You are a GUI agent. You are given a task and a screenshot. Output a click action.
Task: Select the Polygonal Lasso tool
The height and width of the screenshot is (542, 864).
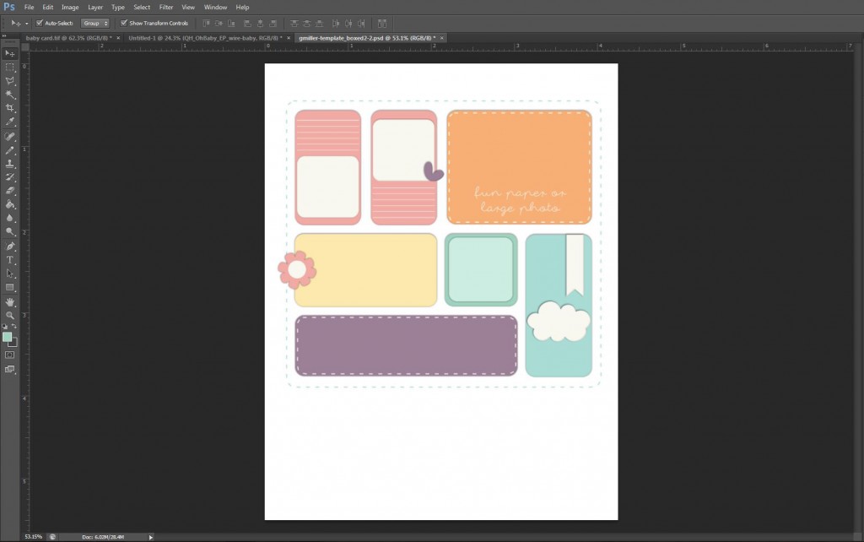[10, 81]
